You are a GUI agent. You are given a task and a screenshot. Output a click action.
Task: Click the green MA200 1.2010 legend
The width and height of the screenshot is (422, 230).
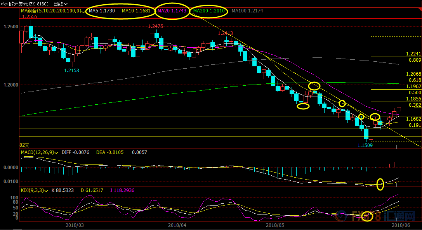point(209,11)
